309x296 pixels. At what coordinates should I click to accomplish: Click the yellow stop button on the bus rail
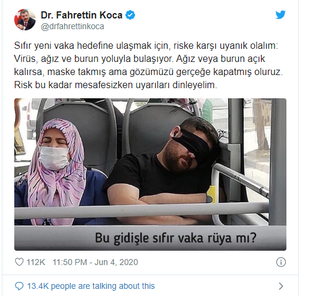point(211,195)
